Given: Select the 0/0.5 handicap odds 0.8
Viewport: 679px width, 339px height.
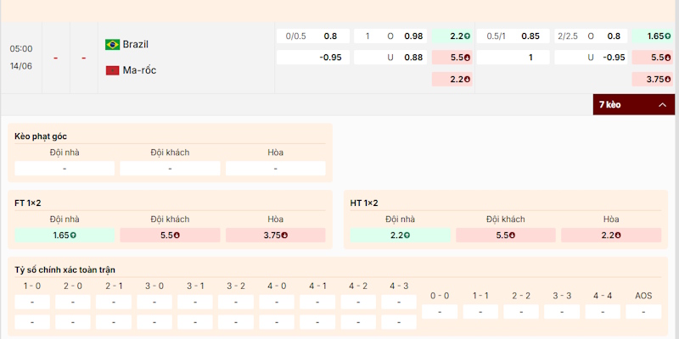Looking at the screenshot, I should pos(313,36).
